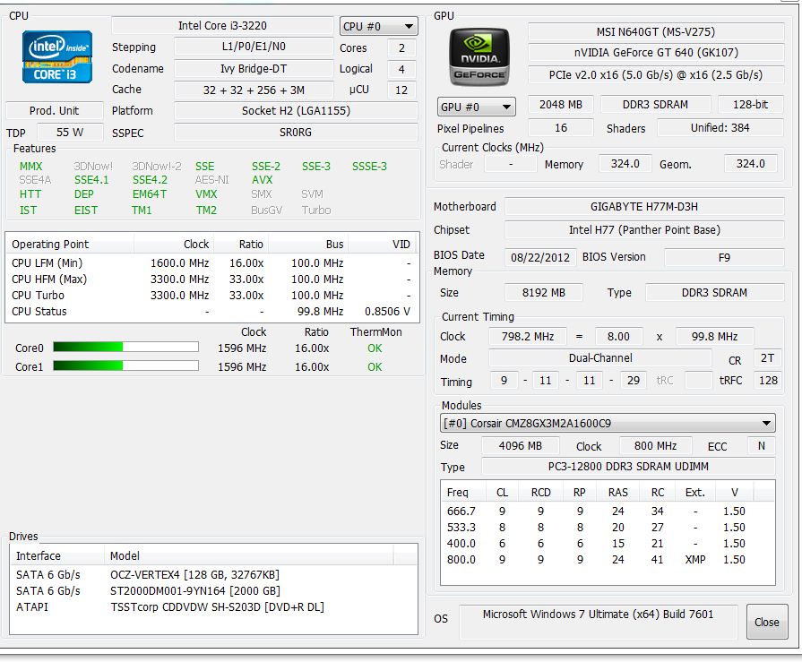Select the CPU LFM (Min) row
The height and width of the screenshot is (662, 802).
tap(211, 263)
